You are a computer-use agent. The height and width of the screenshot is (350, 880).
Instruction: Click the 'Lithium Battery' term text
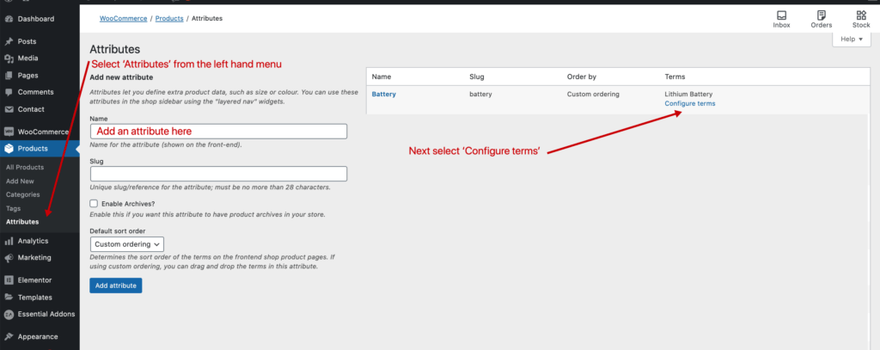pyautogui.click(x=688, y=95)
